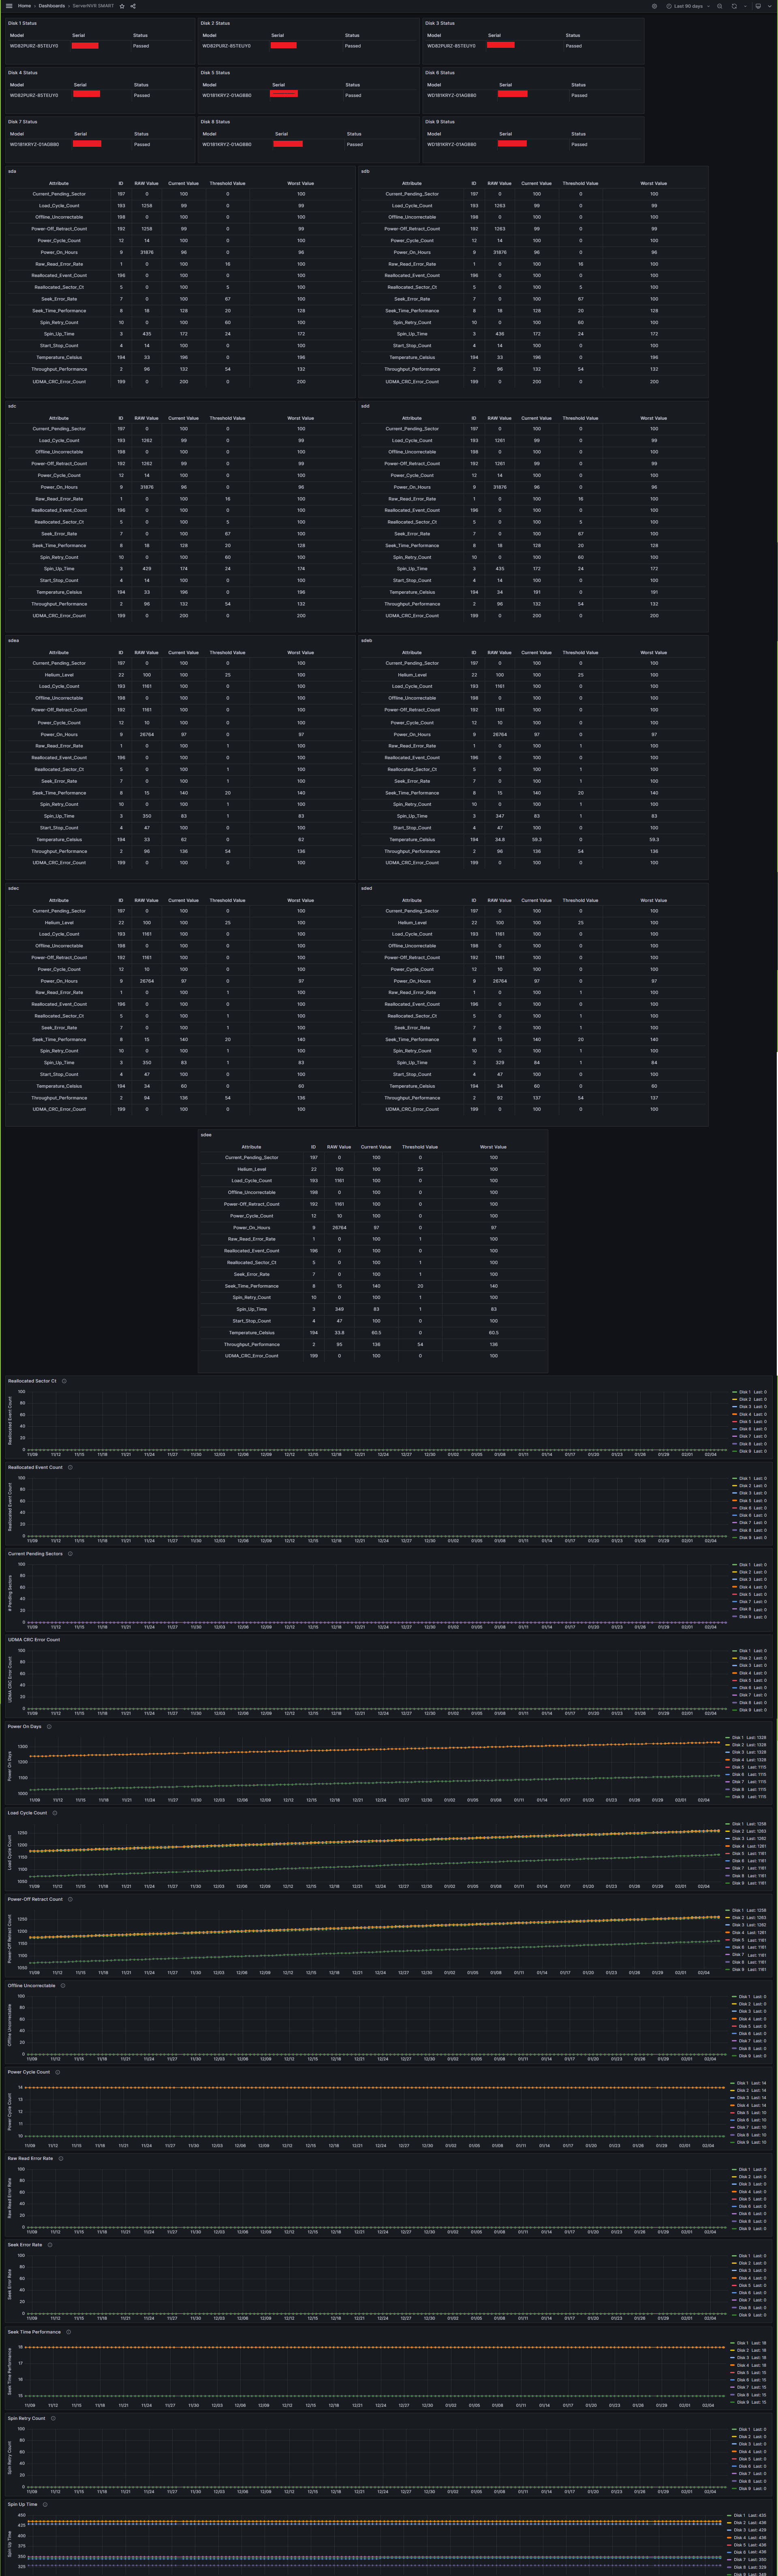This screenshot has height=2576, width=778.
Task: Expand the view mode dropdown chevron
Action: 770,6
